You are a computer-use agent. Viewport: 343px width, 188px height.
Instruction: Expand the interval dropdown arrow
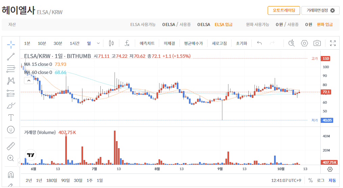pos(98,43)
